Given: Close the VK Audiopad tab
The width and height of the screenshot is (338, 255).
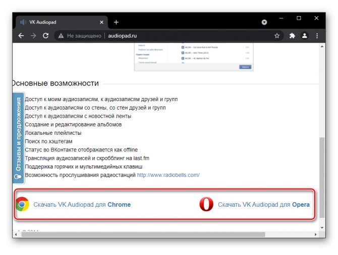Looking at the screenshot, I should click(x=101, y=22).
